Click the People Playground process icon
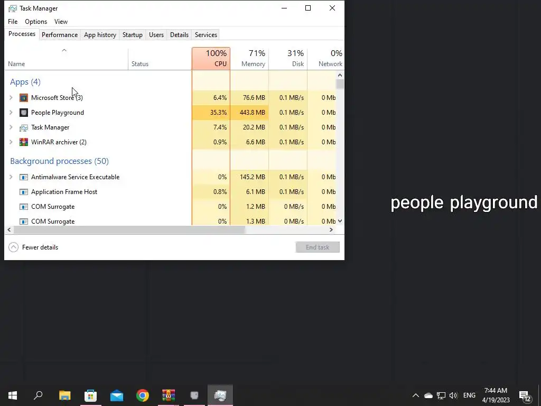The height and width of the screenshot is (406, 541). coord(23,113)
